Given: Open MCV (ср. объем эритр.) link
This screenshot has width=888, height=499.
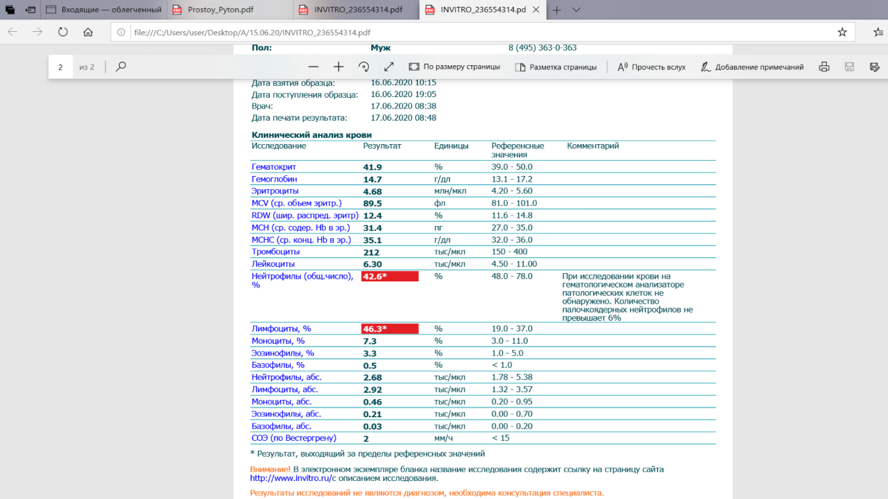Looking at the screenshot, I should 297,203.
